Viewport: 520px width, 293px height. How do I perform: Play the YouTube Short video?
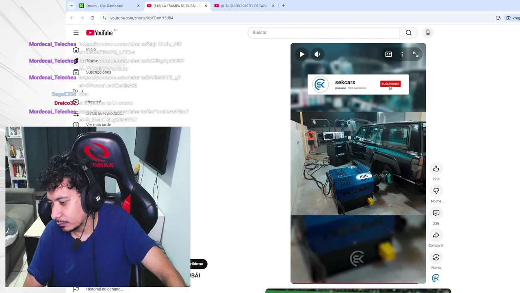click(302, 54)
